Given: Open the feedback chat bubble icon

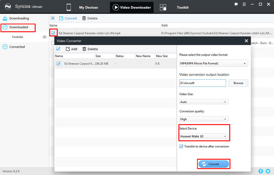Looking at the screenshot, I should pyautogui.click(x=236, y=4).
